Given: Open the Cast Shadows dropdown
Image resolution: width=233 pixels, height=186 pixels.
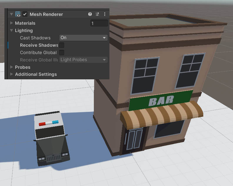Looking at the screenshot, I should point(84,38).
